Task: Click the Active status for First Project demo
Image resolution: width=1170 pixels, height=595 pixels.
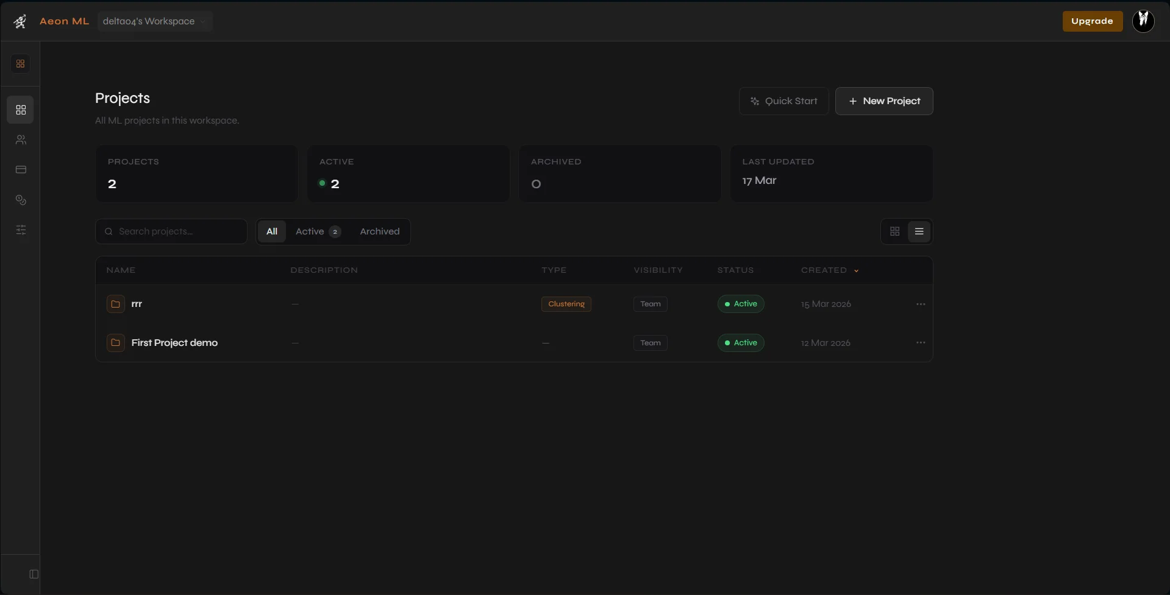Action: (x=740, y=343)
